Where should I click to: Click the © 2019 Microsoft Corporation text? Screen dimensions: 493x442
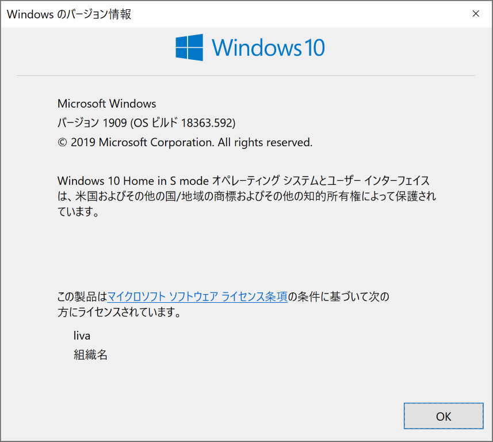point(135,142)
